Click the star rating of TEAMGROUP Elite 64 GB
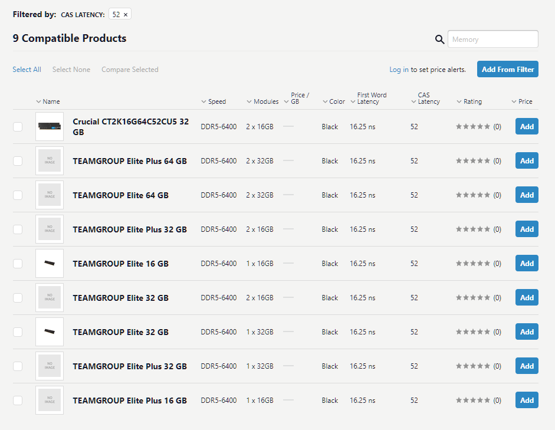Viewport: 555px width, 430px height. pyautogui.click(x=473, y=195)
